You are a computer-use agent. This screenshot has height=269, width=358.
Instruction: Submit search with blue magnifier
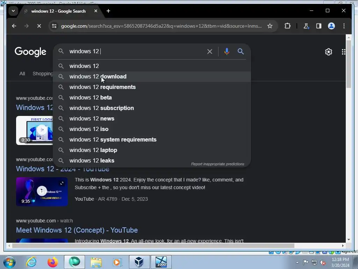(x=241, y=51)
